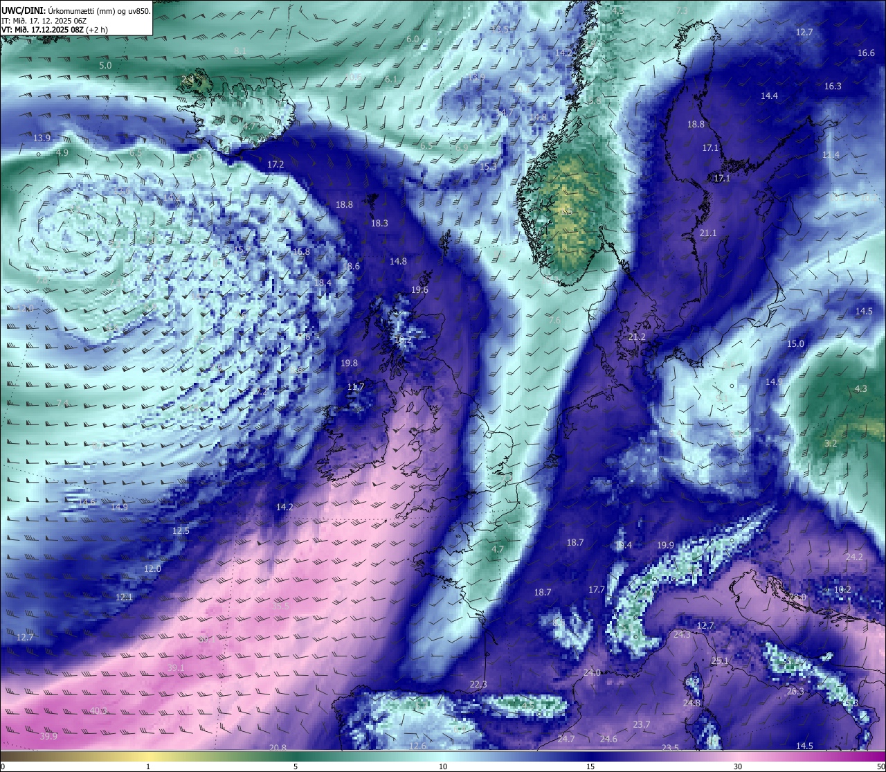Click the 6.0 value label
Screen dimensions: 886x772
click(413, 39)
